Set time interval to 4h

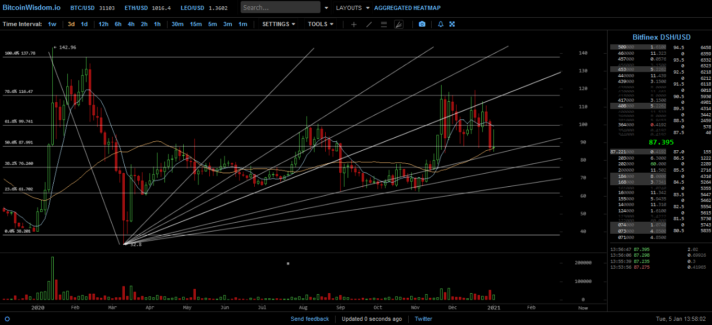point(131,24)
